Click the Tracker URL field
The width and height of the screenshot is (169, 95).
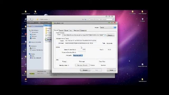(81, 41)
